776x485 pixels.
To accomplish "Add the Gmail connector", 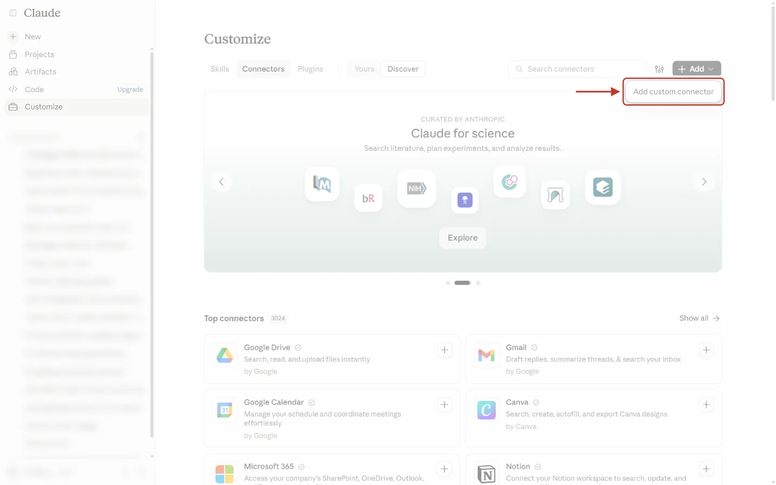I will point(706,350).
